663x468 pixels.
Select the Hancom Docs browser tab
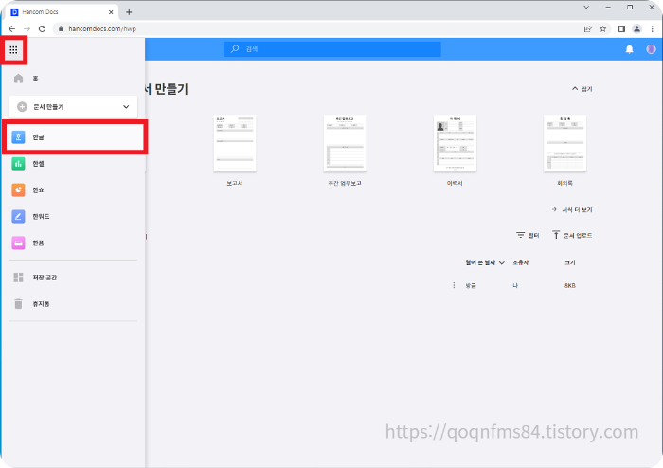pyautogui.click(x=62, y=12)
